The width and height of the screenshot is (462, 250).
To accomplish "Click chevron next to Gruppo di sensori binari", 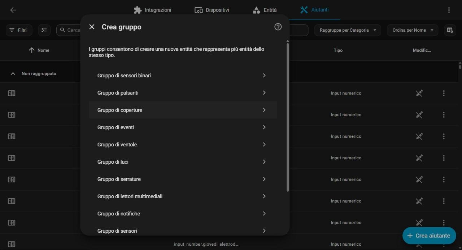I will tap(264, 76).
